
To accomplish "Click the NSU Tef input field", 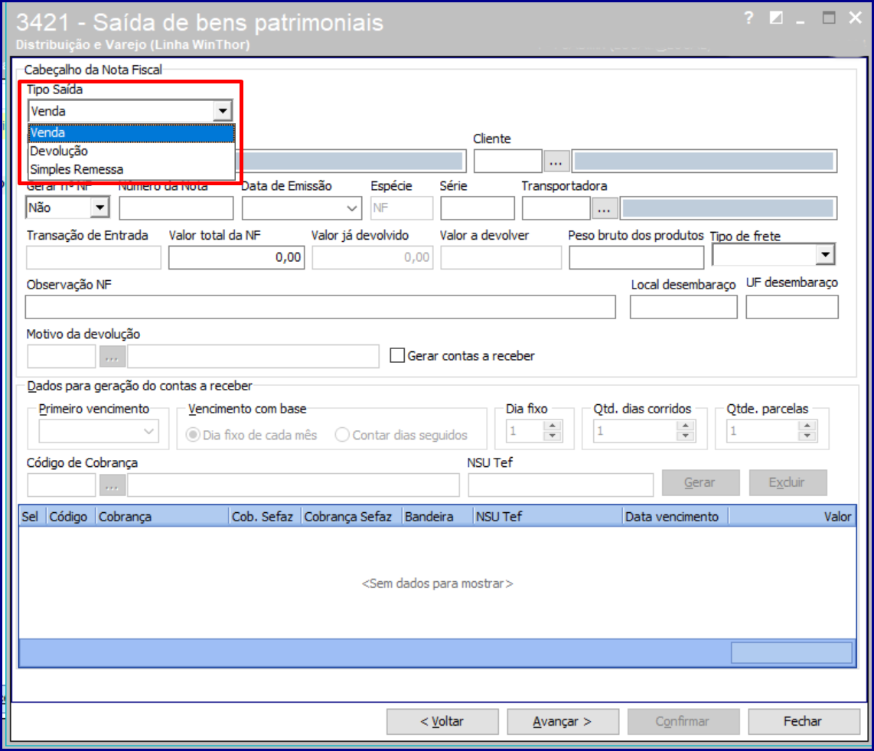I will (x=561, y=485).
